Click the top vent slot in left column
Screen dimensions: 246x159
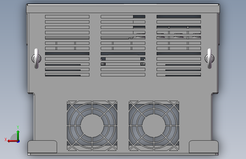coord(67,17)
